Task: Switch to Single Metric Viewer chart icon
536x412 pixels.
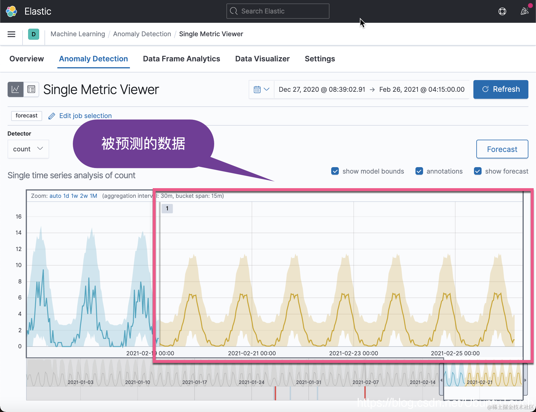Action: [15, 89]
